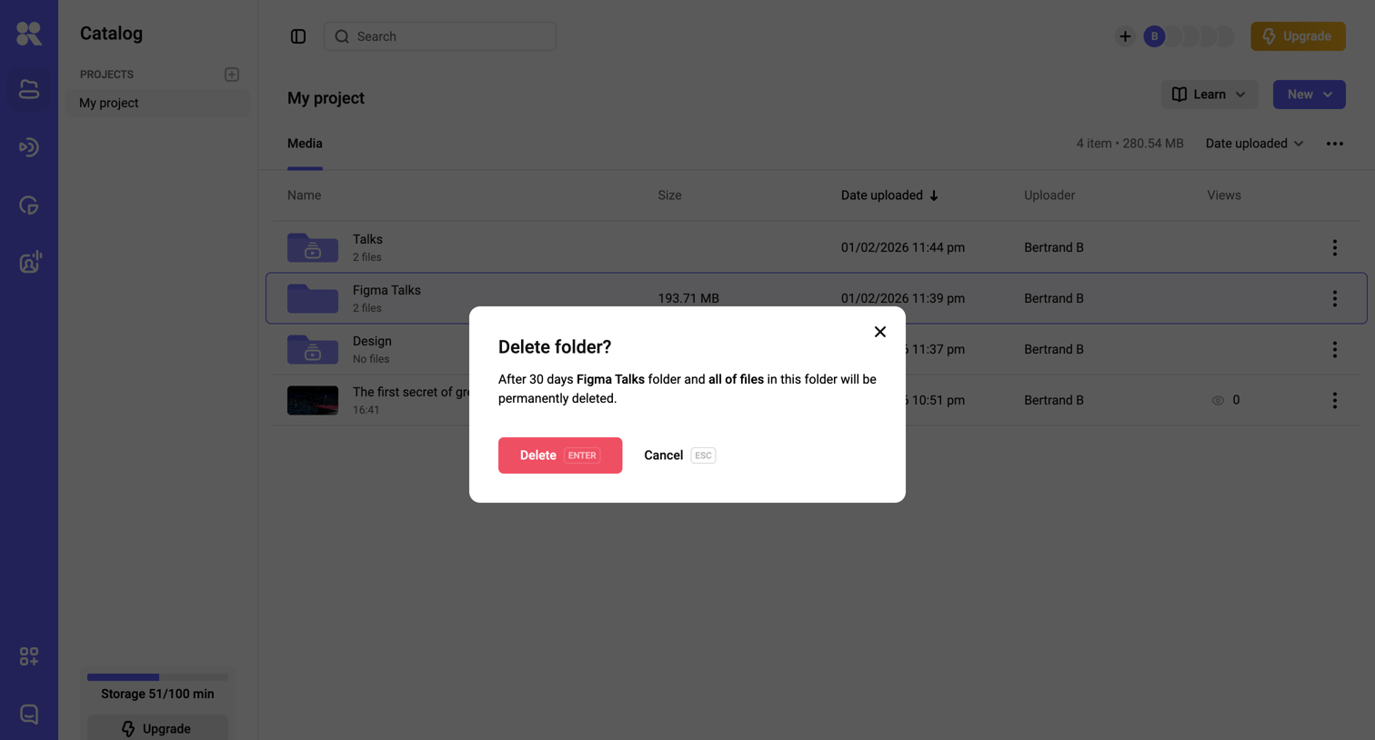This screenshot has width=1375, height=740.
Task: Click the 4 item • 280.54 MB summary
Action: point(1130,144)
